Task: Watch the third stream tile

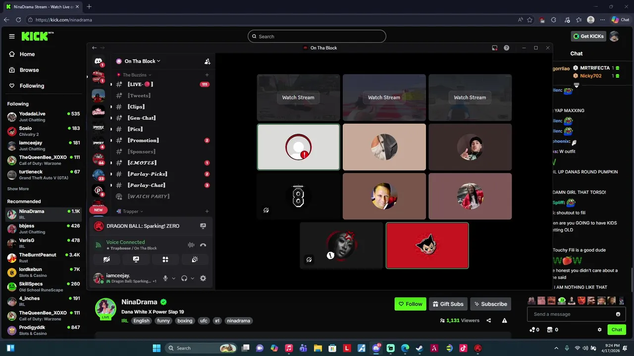Action: [x=470, y=97]
